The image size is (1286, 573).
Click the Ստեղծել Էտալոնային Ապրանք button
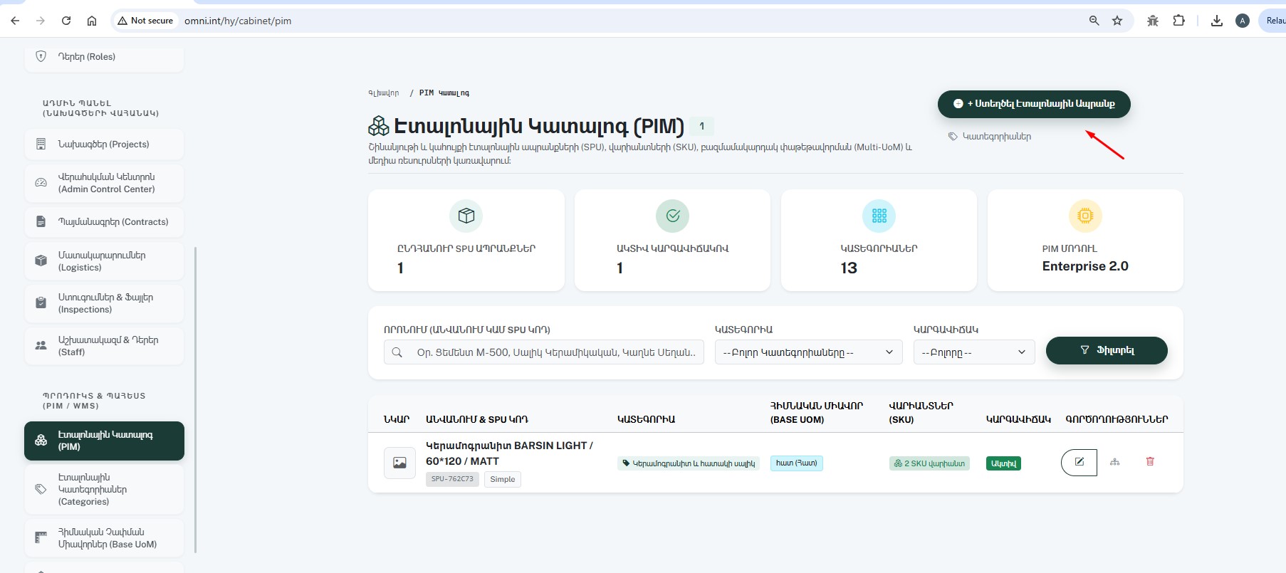coord(1034,104)
